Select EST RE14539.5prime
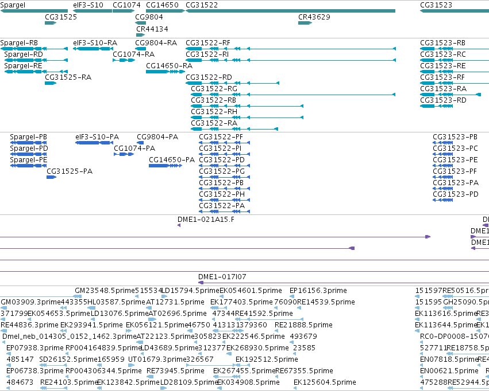The image size is (489, 391). pyautogui.click(x=326, y=302)
